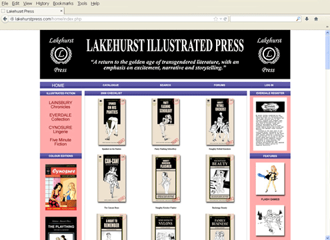Open the feature image below Flash Games
This screenshot has width=330, height=240.
(270, 221)
